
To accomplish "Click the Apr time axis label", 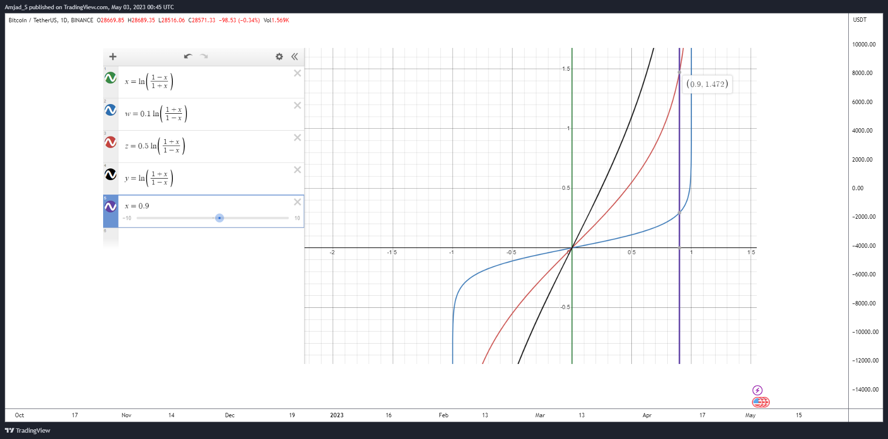I will point(647,415).
